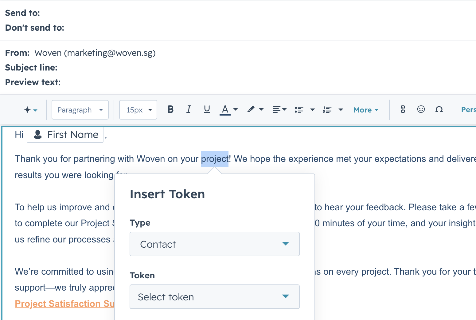Apply the text color (A icon)
476x320 pixels.
tap(225, 110)
